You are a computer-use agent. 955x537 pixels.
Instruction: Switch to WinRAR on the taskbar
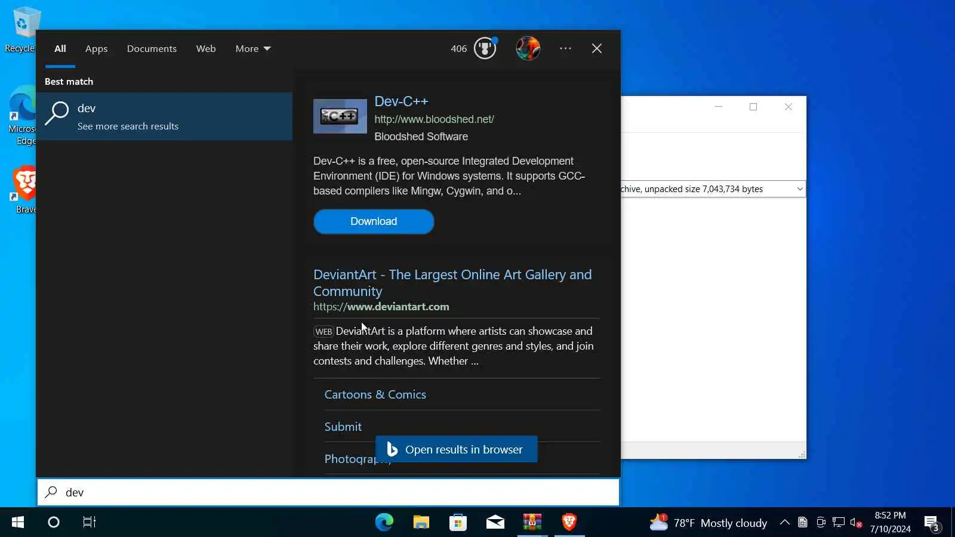532,522
